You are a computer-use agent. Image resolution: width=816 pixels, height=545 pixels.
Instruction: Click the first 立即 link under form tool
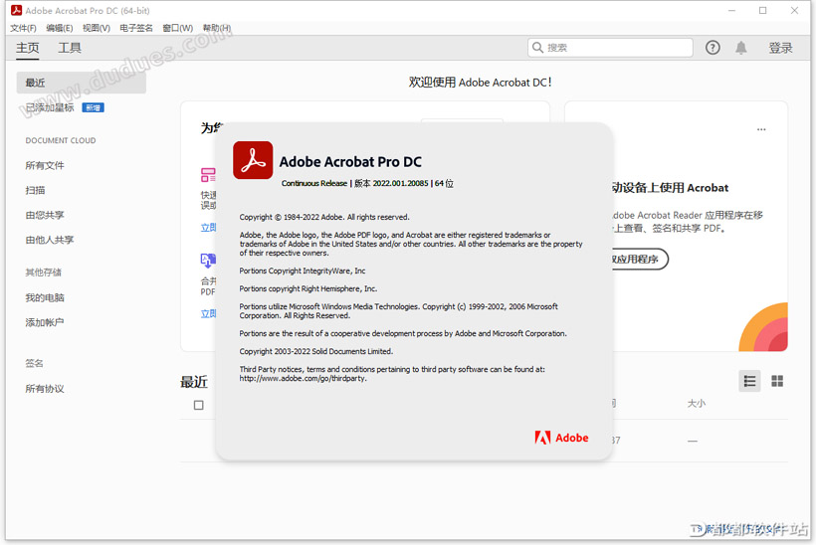click(x=209, y=228)
